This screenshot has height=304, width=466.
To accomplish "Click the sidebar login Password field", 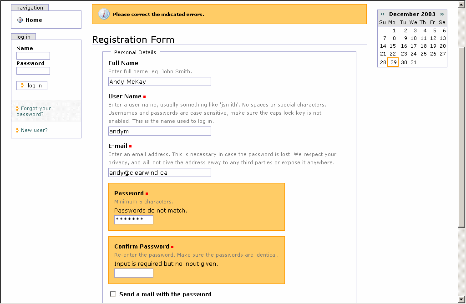I will pos(33,71).
